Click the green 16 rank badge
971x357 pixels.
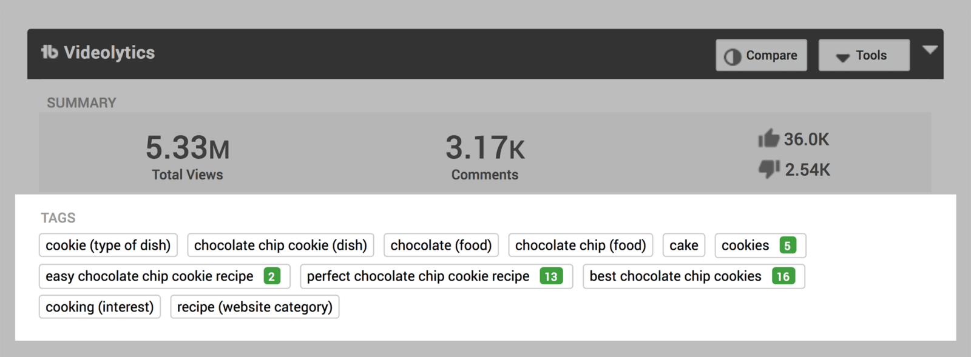coord(783,276)
